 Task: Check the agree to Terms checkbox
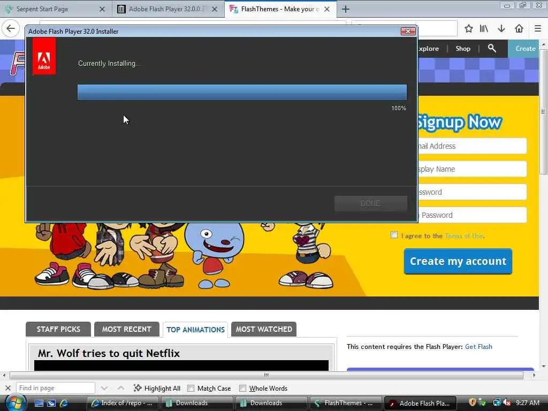point(394,235)
